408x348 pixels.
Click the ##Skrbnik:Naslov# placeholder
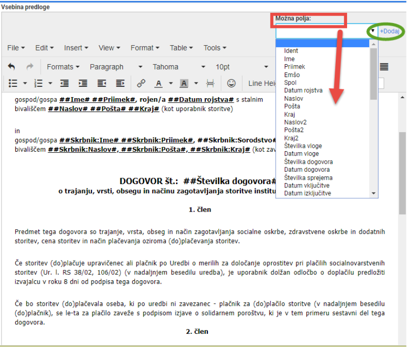click(82, 150)
